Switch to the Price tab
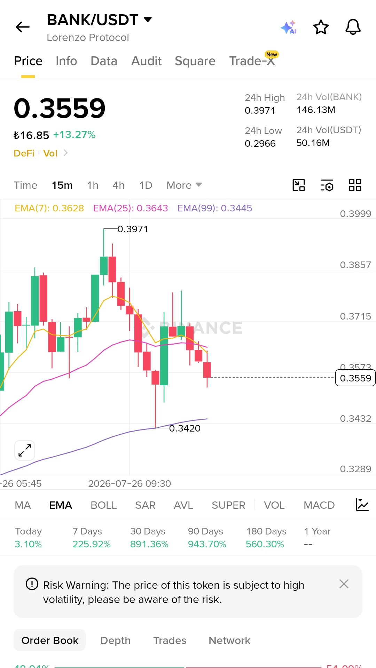The image size is (376, 668). point(28,61)
